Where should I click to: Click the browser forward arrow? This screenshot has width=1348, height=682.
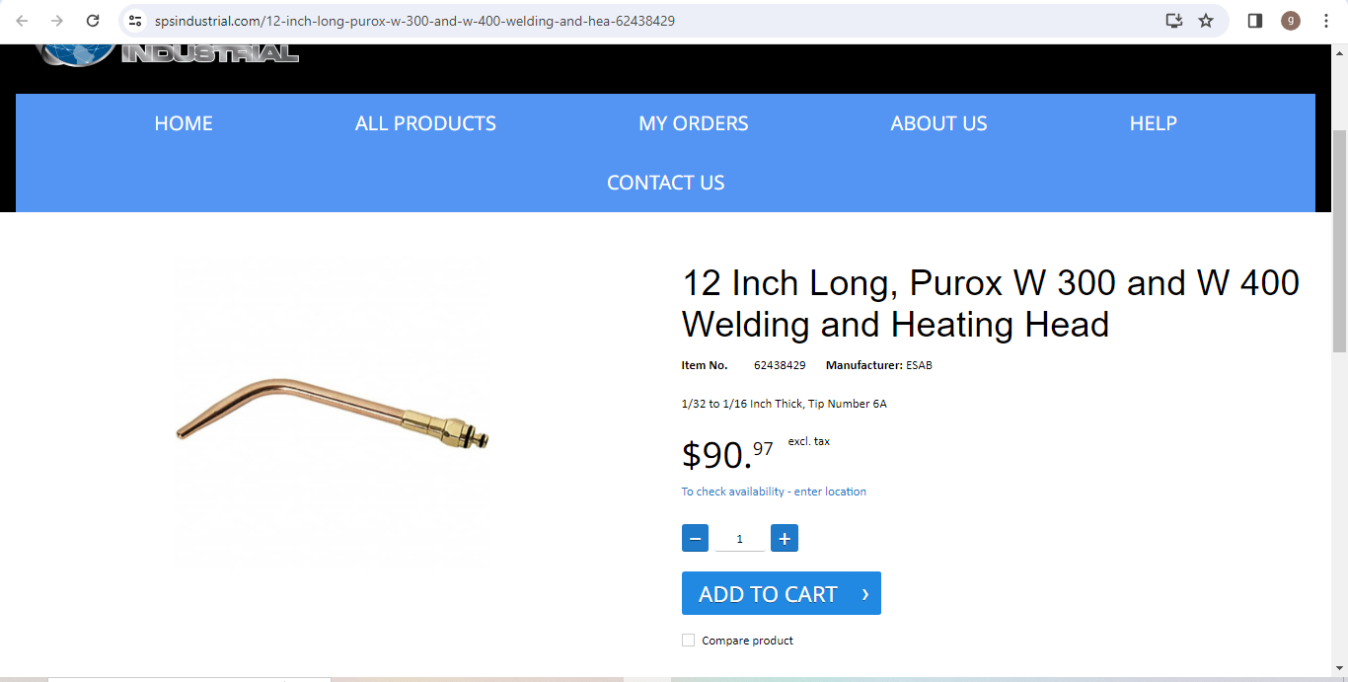(x=57, y=21)
